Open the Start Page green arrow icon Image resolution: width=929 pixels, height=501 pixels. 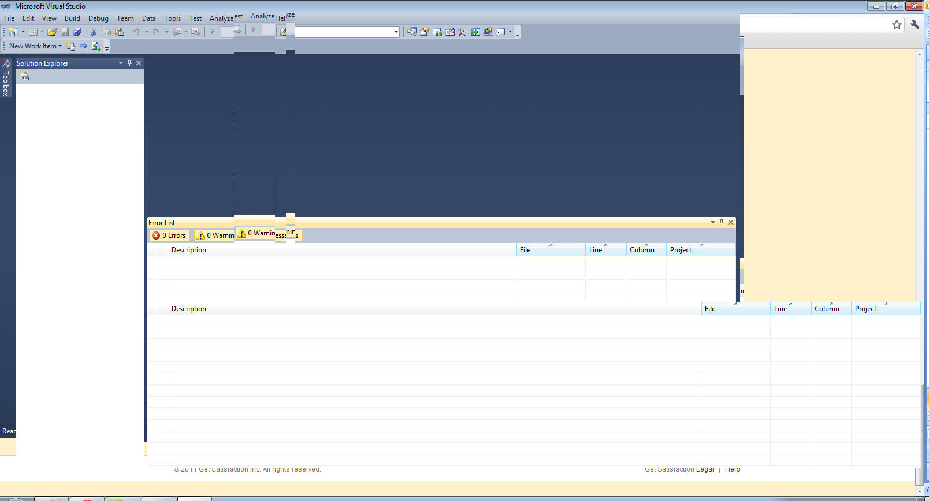point(475,32)
